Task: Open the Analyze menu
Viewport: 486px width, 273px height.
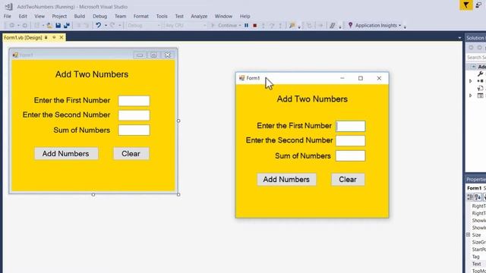Action: click(199, 16)
